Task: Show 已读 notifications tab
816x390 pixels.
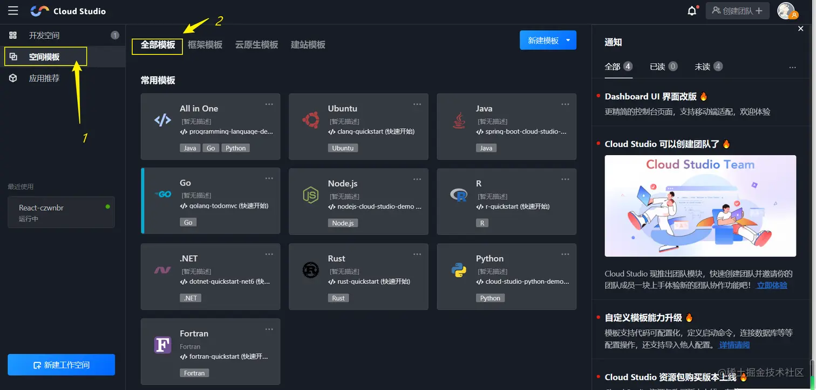Action: pos(664,66)
